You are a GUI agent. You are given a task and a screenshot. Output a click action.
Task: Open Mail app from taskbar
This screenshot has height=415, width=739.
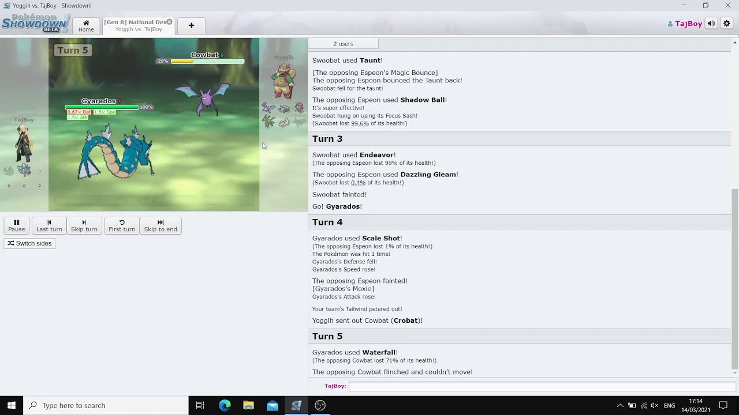[x=273, y=405]
